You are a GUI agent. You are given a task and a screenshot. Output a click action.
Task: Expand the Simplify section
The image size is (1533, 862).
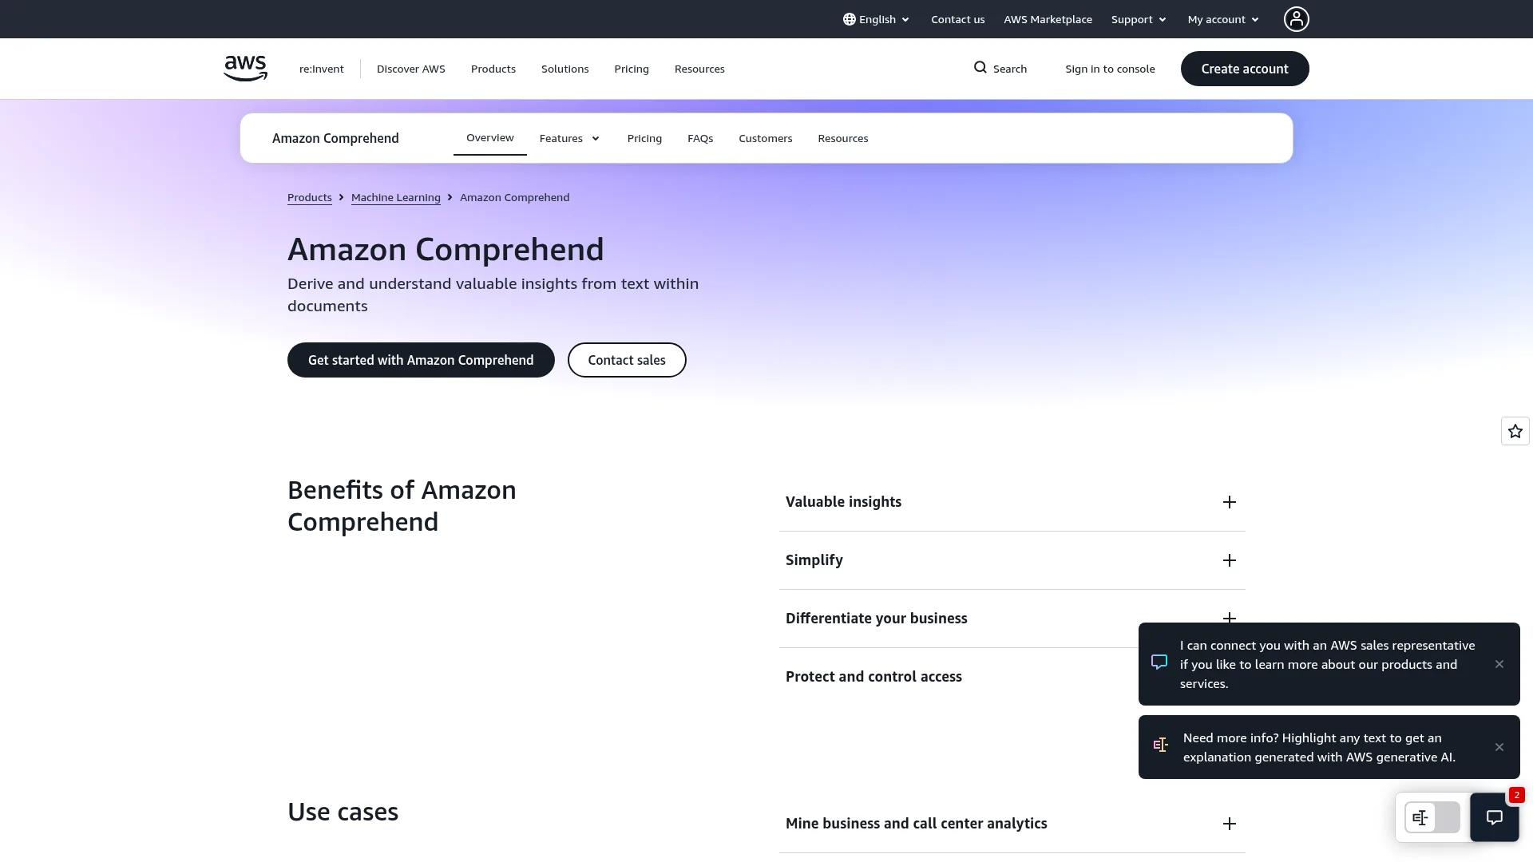pos(1012,560)
